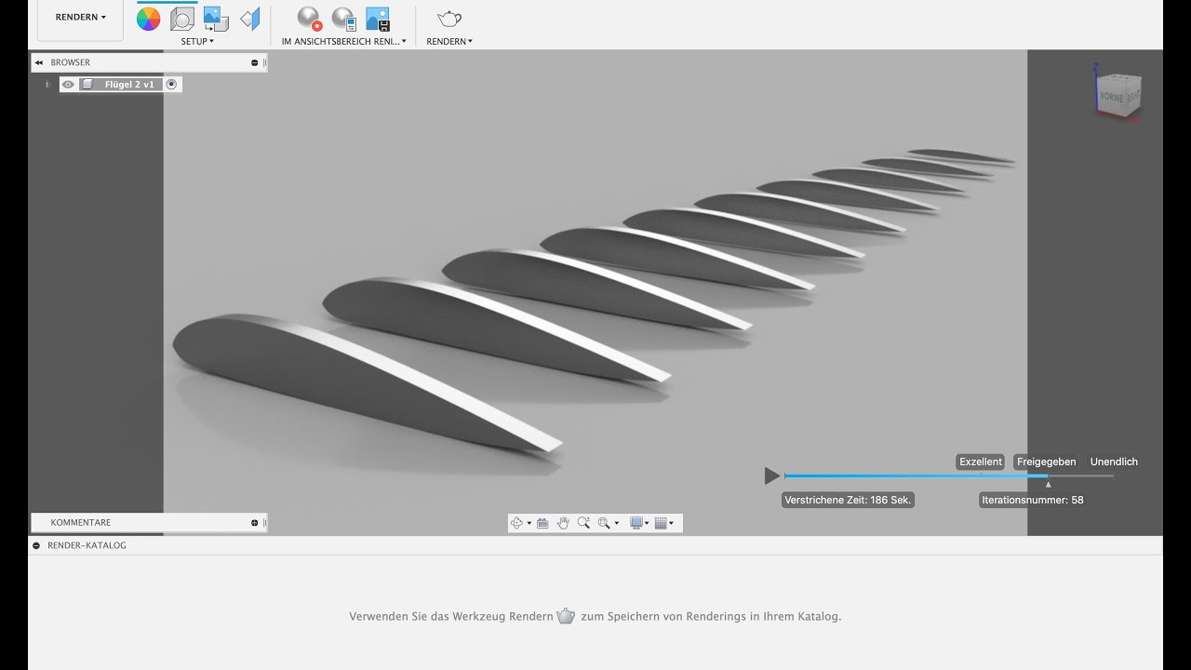
Task: Collapse the Render-Katalog panel
Action: click(36, 545)
